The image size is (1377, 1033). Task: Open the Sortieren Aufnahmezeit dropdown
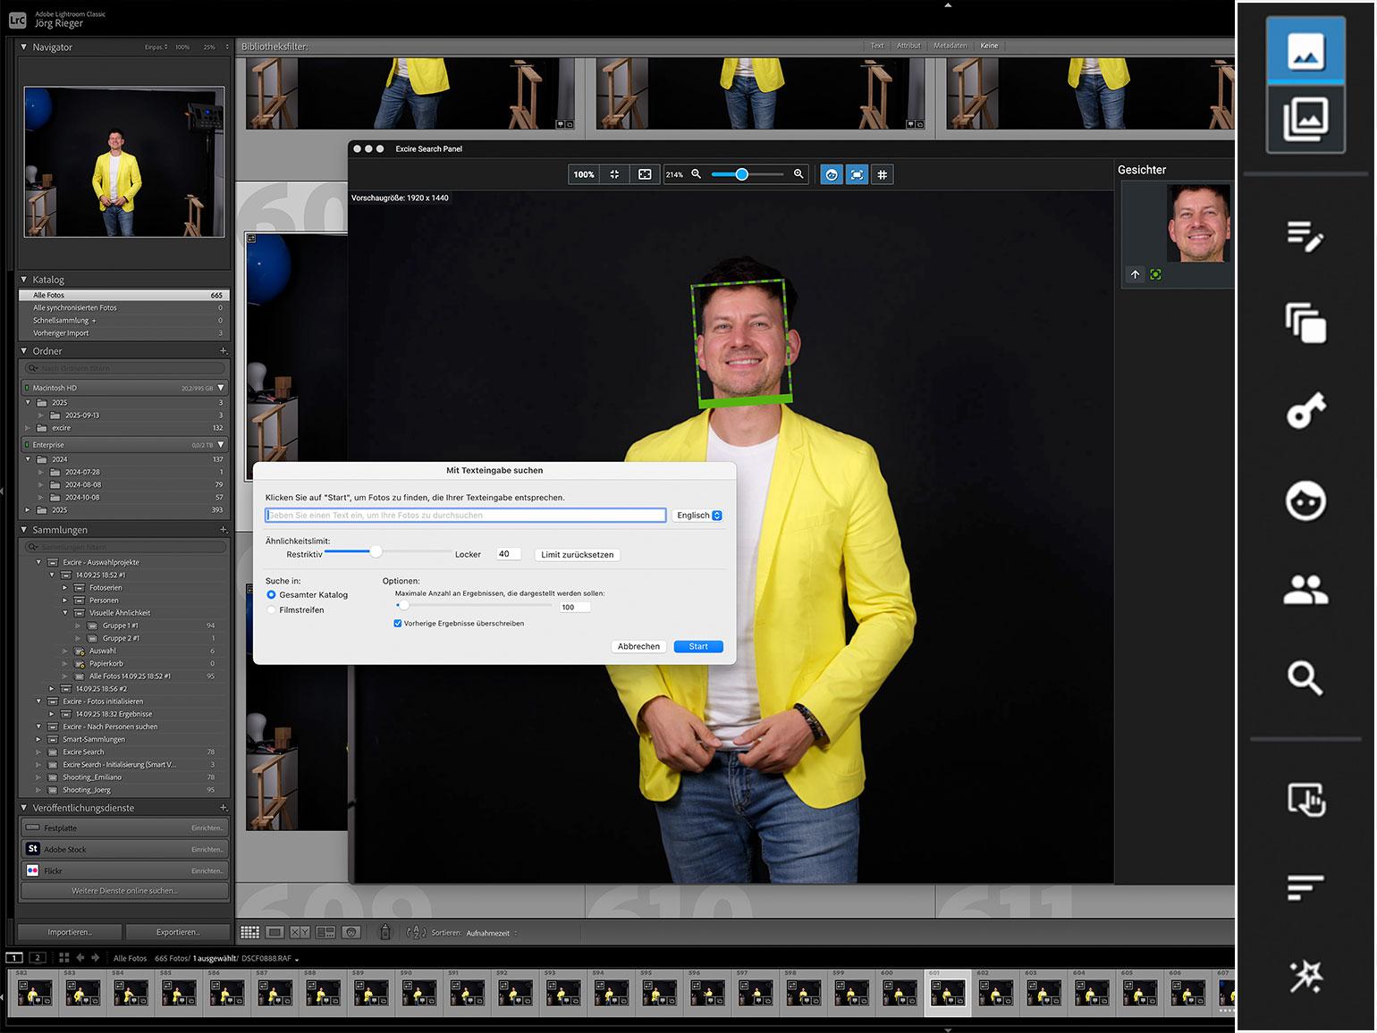pyautogui.click(x=489, y=933)
